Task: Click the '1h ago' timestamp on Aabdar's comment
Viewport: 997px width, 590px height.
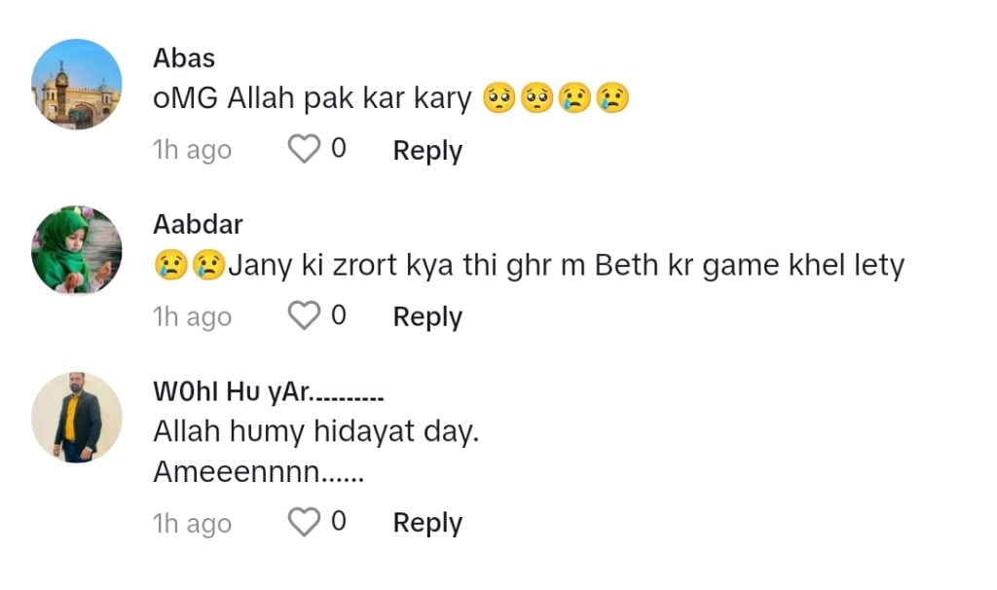Action: (192, 316)
